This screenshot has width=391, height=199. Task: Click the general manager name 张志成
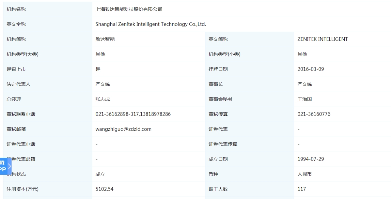[103, 99]
